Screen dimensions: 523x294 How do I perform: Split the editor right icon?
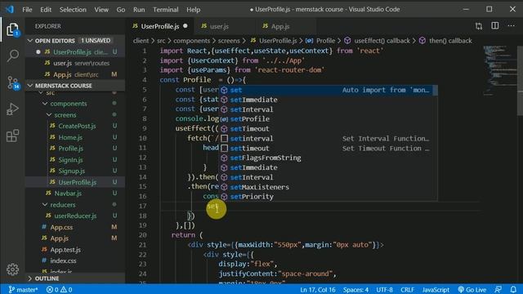495,26
